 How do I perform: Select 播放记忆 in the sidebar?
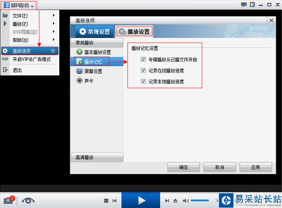click(97, 62)
